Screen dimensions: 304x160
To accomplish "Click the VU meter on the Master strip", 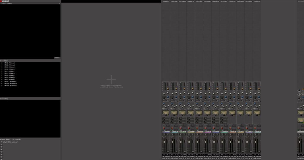I will point(300,120).
